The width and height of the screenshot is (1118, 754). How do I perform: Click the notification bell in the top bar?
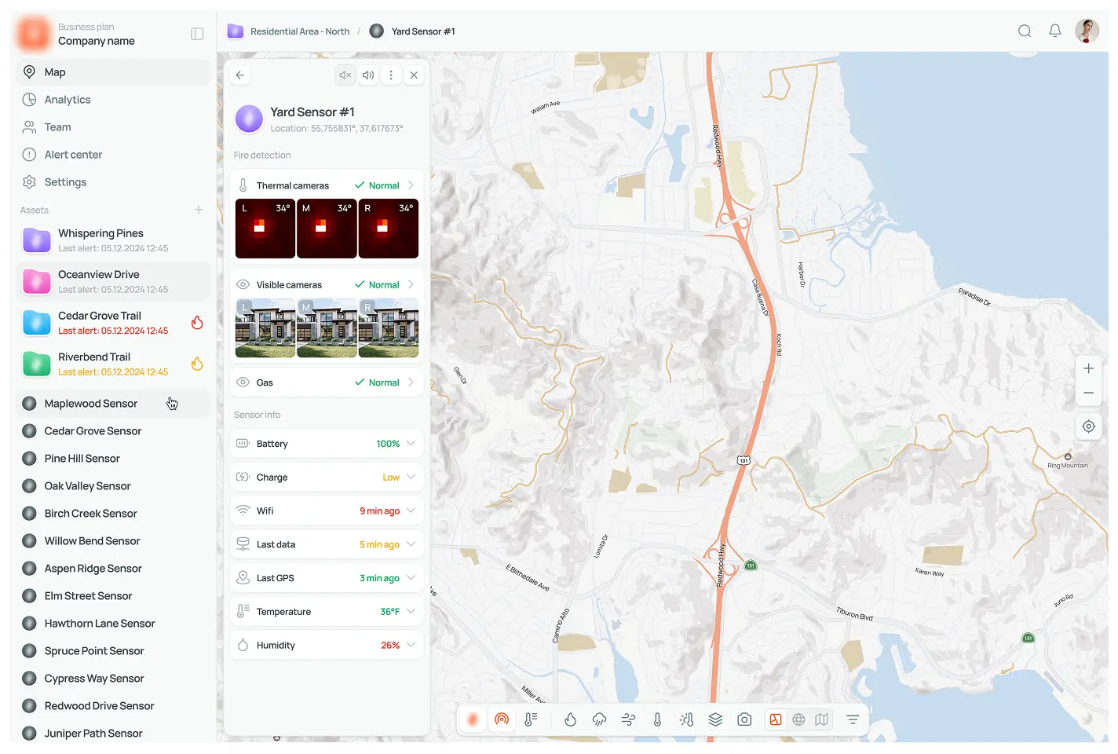(x=1055, y=31)
